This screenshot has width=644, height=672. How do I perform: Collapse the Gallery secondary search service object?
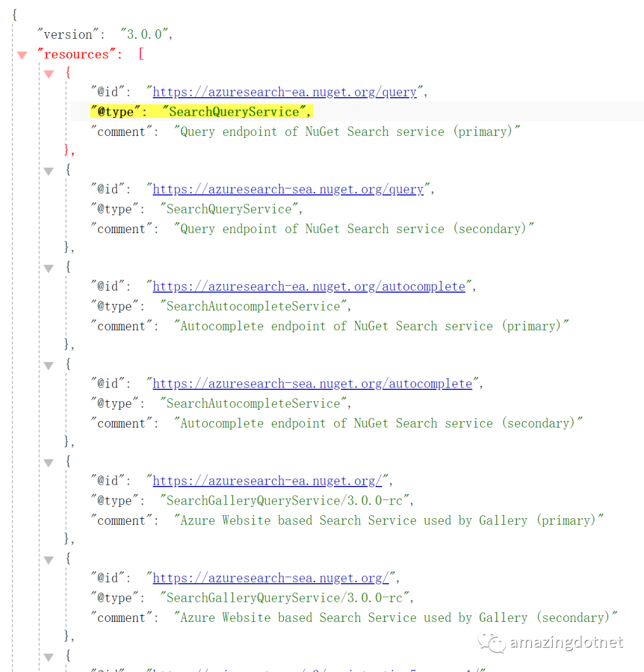click(x=49, y=560)
